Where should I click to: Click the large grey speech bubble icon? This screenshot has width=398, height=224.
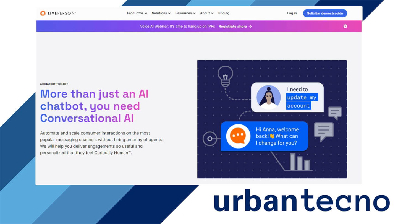coord(324,132)
